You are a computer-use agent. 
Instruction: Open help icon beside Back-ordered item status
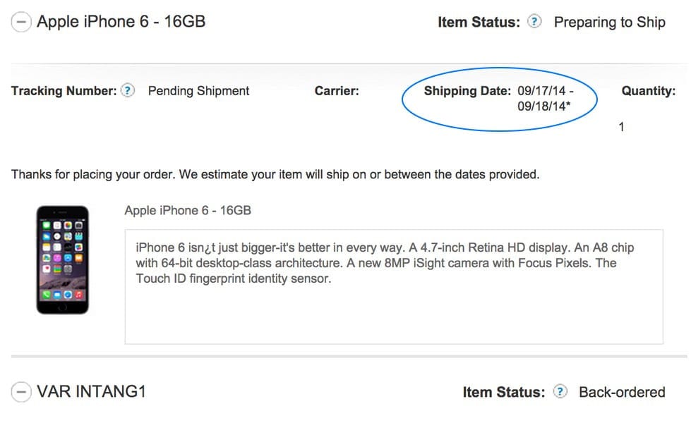[560, 392]
